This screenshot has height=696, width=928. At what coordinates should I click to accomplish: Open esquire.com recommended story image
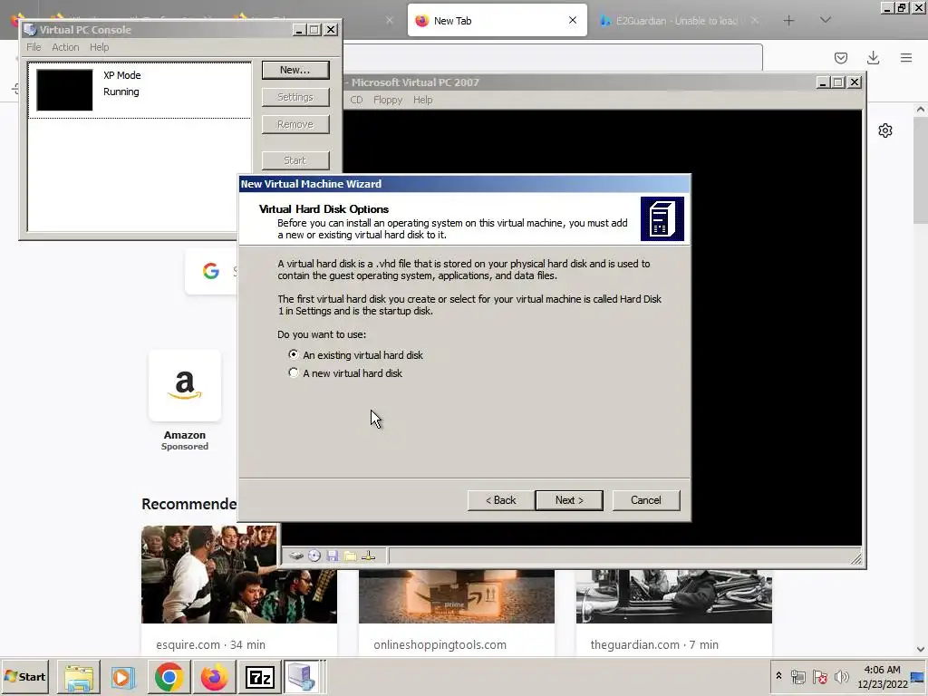point(239,574)
